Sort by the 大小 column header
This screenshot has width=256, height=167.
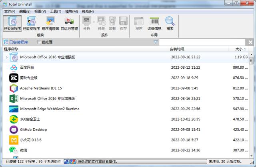[x=238, y=49]
